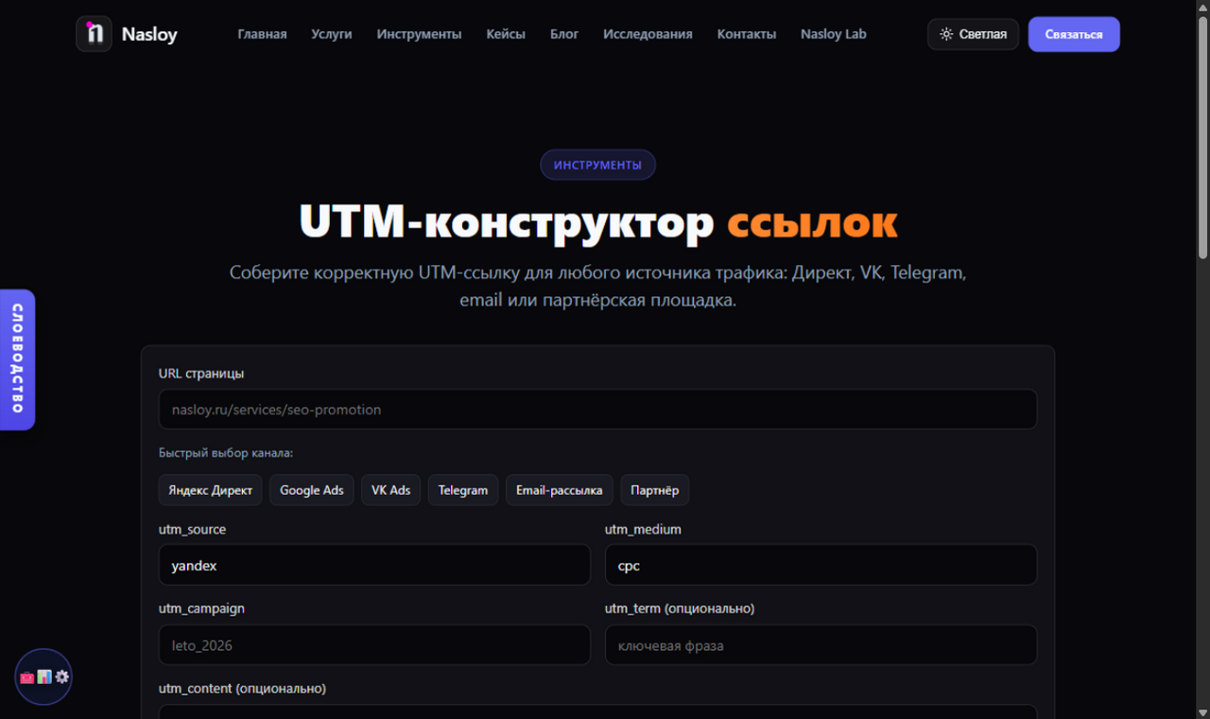Image resolution: width=1210 pixels, height=719 pixels.
Task: Click the utm_campaign input with leto_2026 placeholder
Action: (x=374, y=645)
